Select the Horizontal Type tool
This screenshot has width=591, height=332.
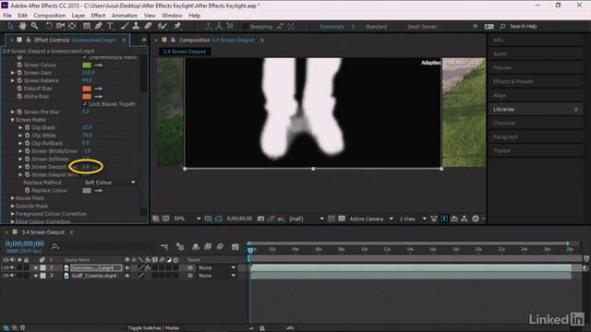(x=110, y=26)
